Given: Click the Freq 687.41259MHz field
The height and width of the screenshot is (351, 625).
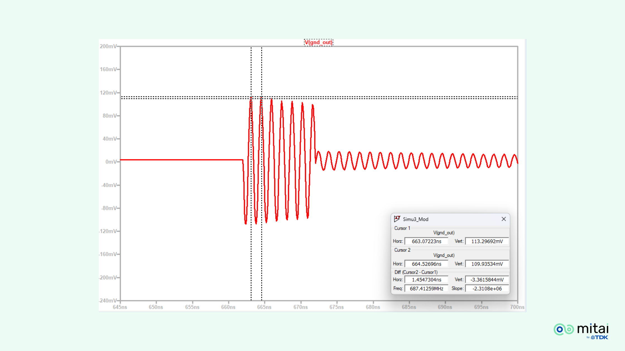Looking at the screenshot, I should [426, 289].
